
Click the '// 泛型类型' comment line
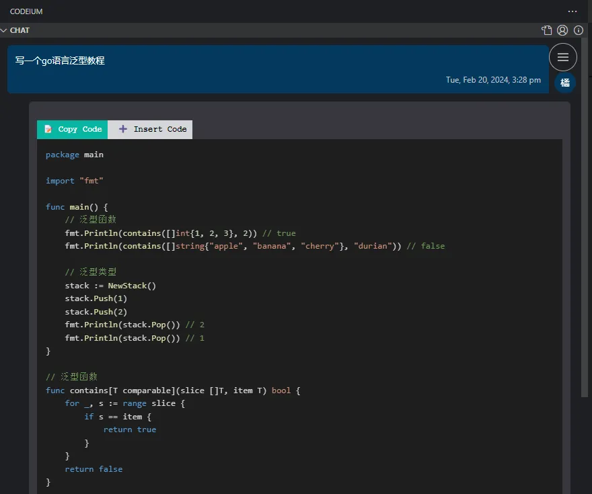pos(91,272)
